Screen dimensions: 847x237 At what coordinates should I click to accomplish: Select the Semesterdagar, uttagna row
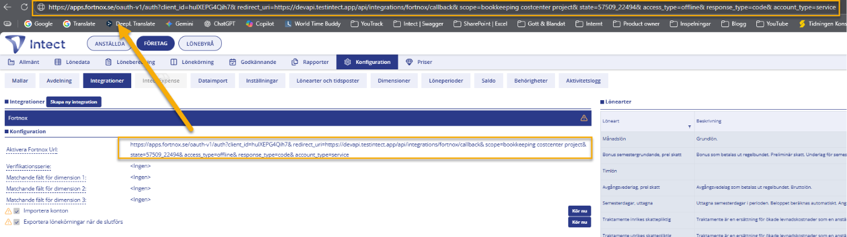[723, 203]
